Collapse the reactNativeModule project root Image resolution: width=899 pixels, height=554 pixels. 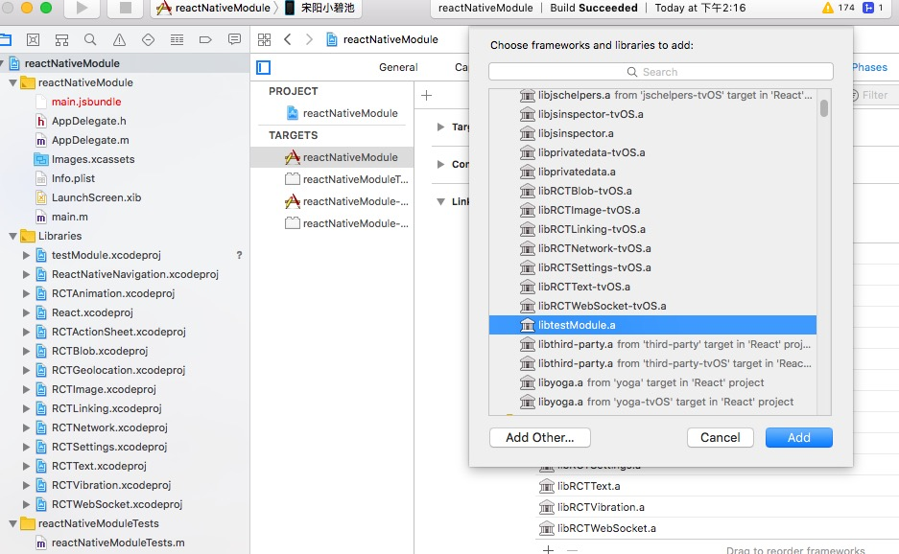pyautogui.click(x=3, y=63)
